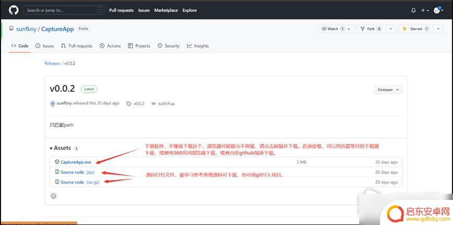The image size is (453, 225).
Task: Open the commit 6a95faa link
Action: tap(163, 104)
